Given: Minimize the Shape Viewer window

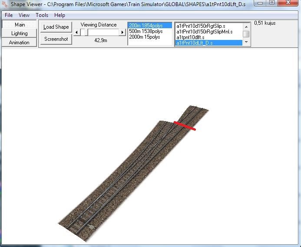Looking at the screenshot, I should pos(260,3).
